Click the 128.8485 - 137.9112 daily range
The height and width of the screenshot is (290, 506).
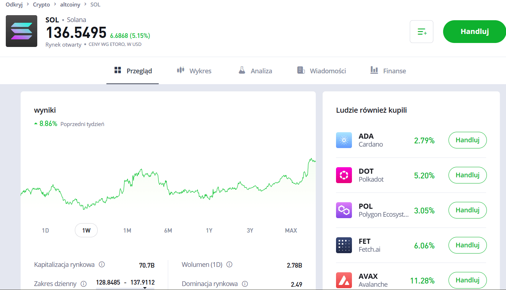(126, 282)
